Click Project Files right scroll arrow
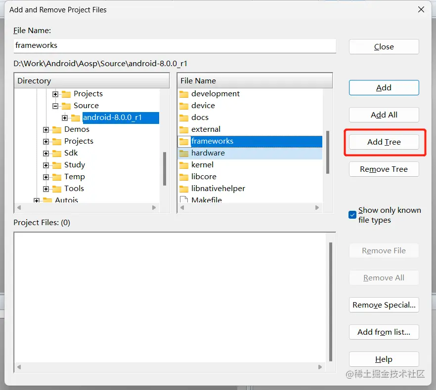This screenshot has height=390, width=436. (x=320, y=367)
